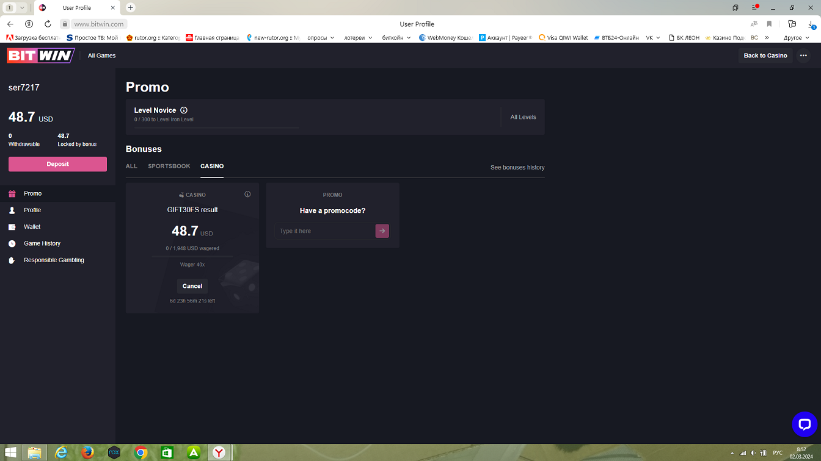Show more bookmarks overflow chevron
Viewport: 821px width, 461px height.
(767, 38)
